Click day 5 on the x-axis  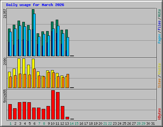(x=30, y=124)
